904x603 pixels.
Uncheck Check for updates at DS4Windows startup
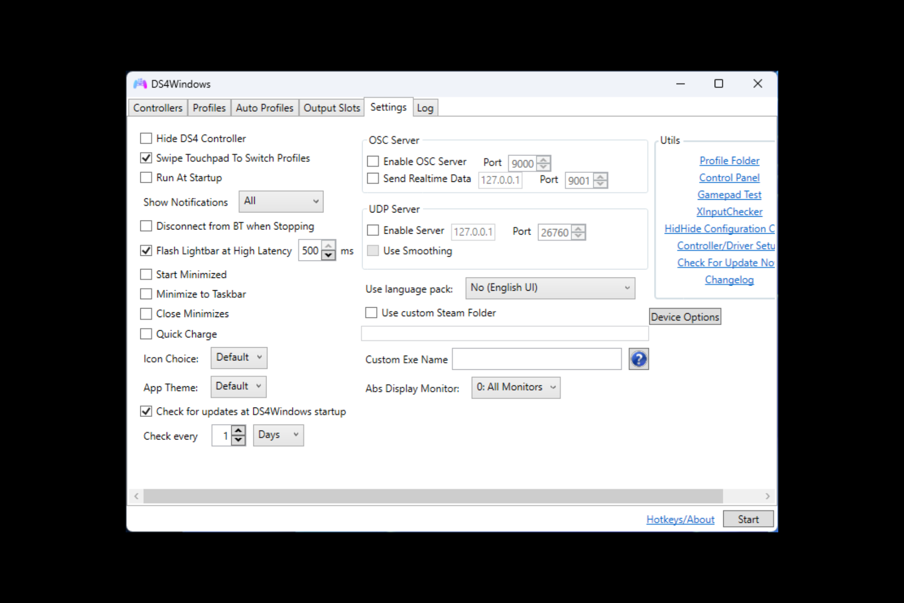tap(146, 411)
